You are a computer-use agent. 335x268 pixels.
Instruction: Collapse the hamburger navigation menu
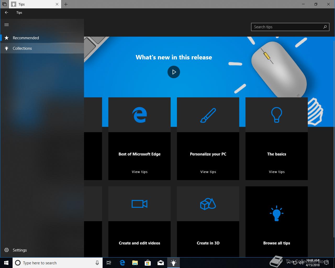pos(7,25)
